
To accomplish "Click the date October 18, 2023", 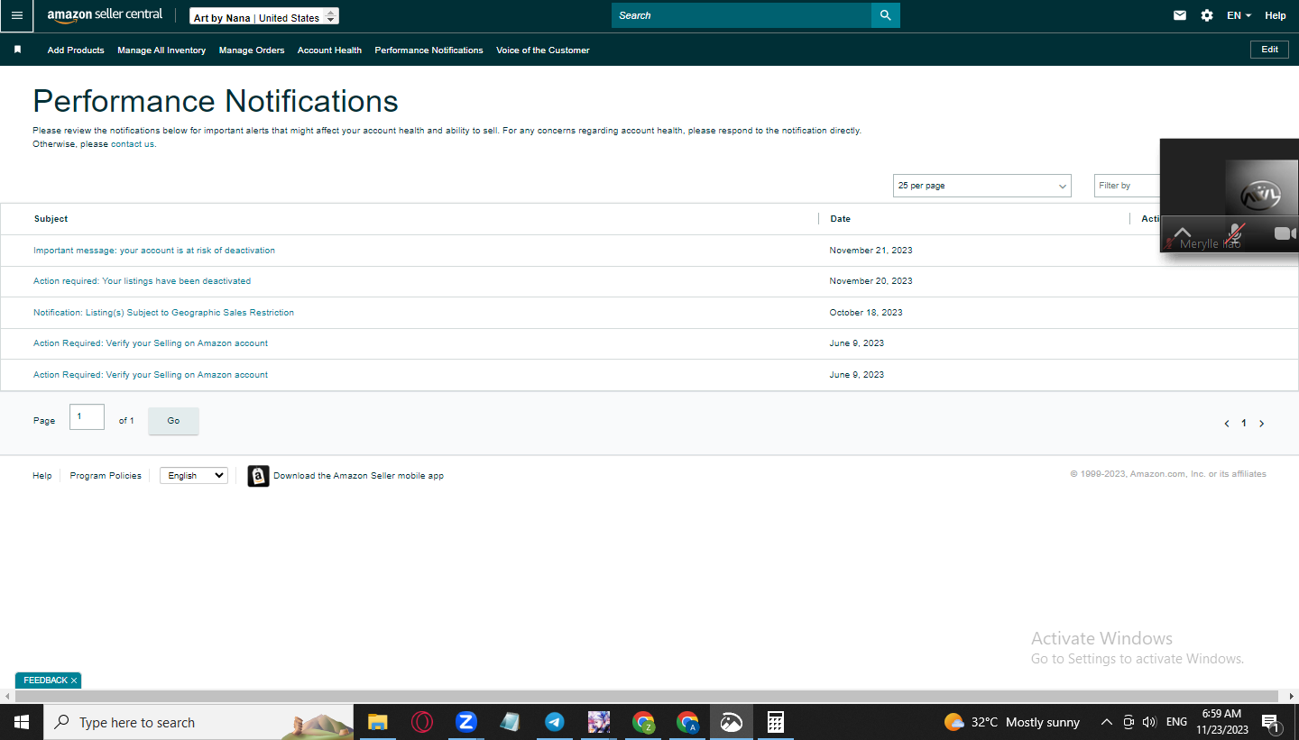I will pyautogui.click(x=866, y=313).
